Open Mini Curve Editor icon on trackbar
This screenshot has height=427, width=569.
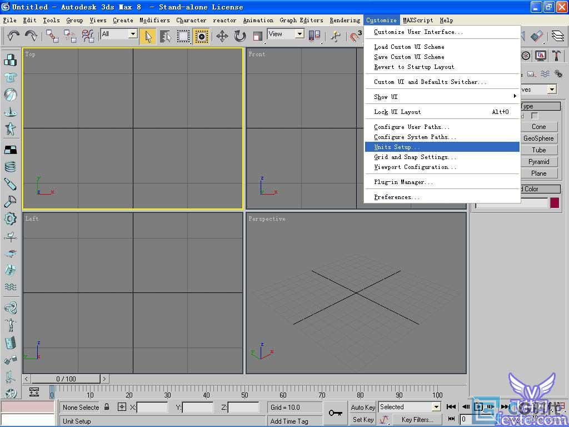point(34,392)
